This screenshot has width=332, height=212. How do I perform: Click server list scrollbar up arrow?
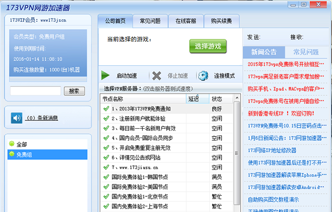(237, 98)
